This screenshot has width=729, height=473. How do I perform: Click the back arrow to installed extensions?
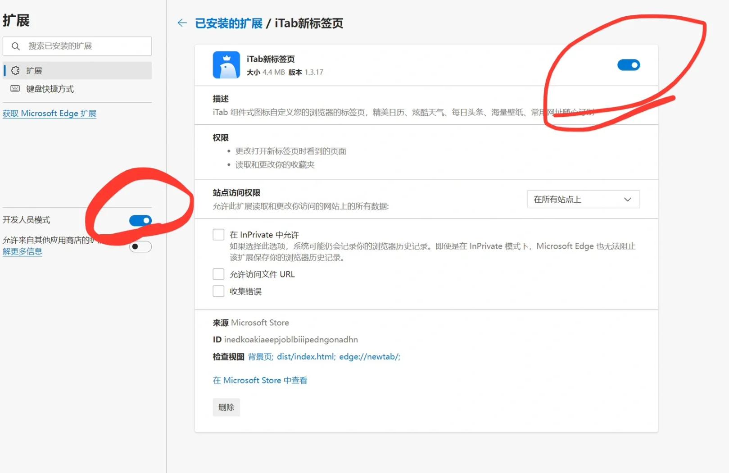[x=182, y=23]
